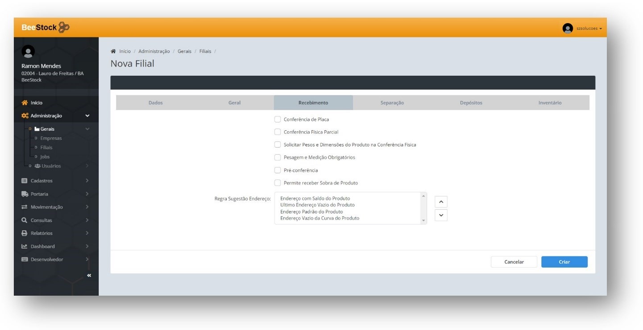This screenshot has height=330, width=643.
Task: Check Conferência Física Parcial option
Action: tap(278, 132)
